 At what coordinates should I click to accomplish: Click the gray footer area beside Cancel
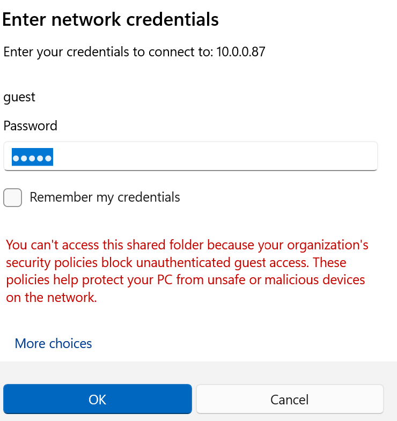(x=390, y=399)
